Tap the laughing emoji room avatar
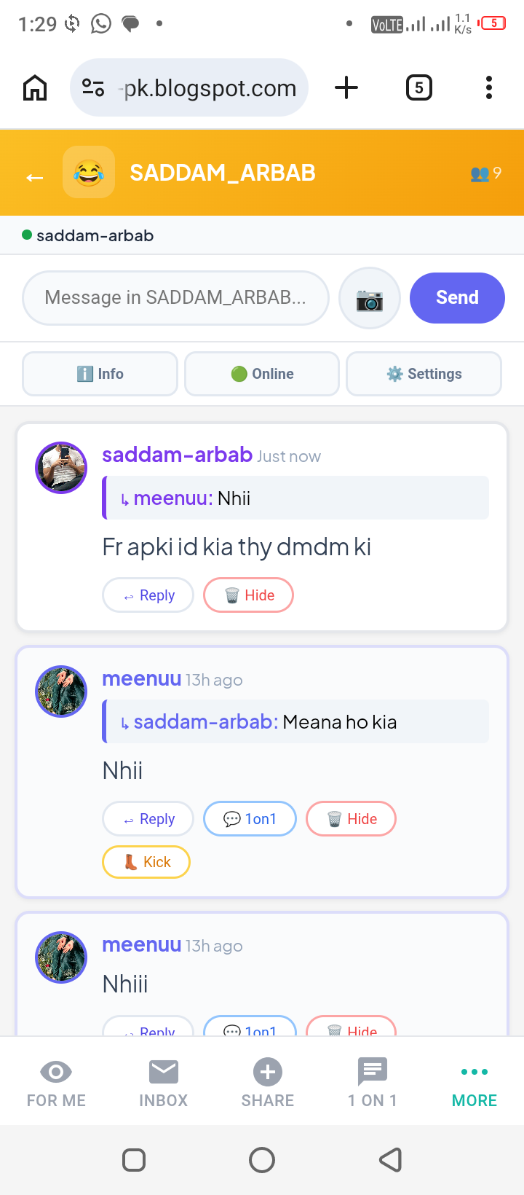 click(x=89, y=173)
